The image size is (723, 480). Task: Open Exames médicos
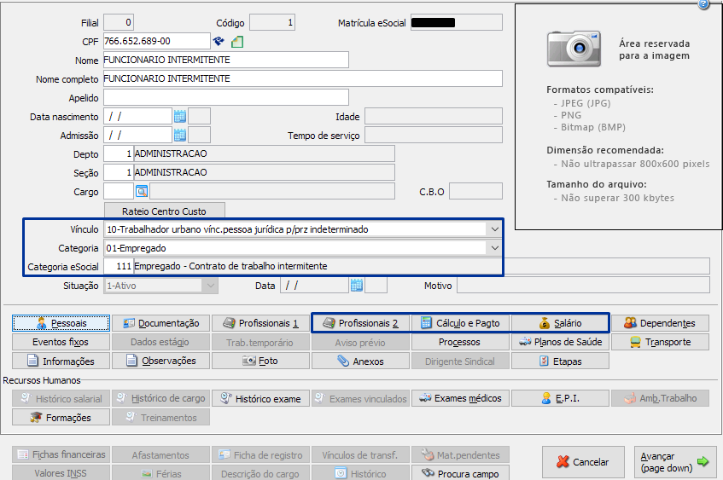pos(461,398)
